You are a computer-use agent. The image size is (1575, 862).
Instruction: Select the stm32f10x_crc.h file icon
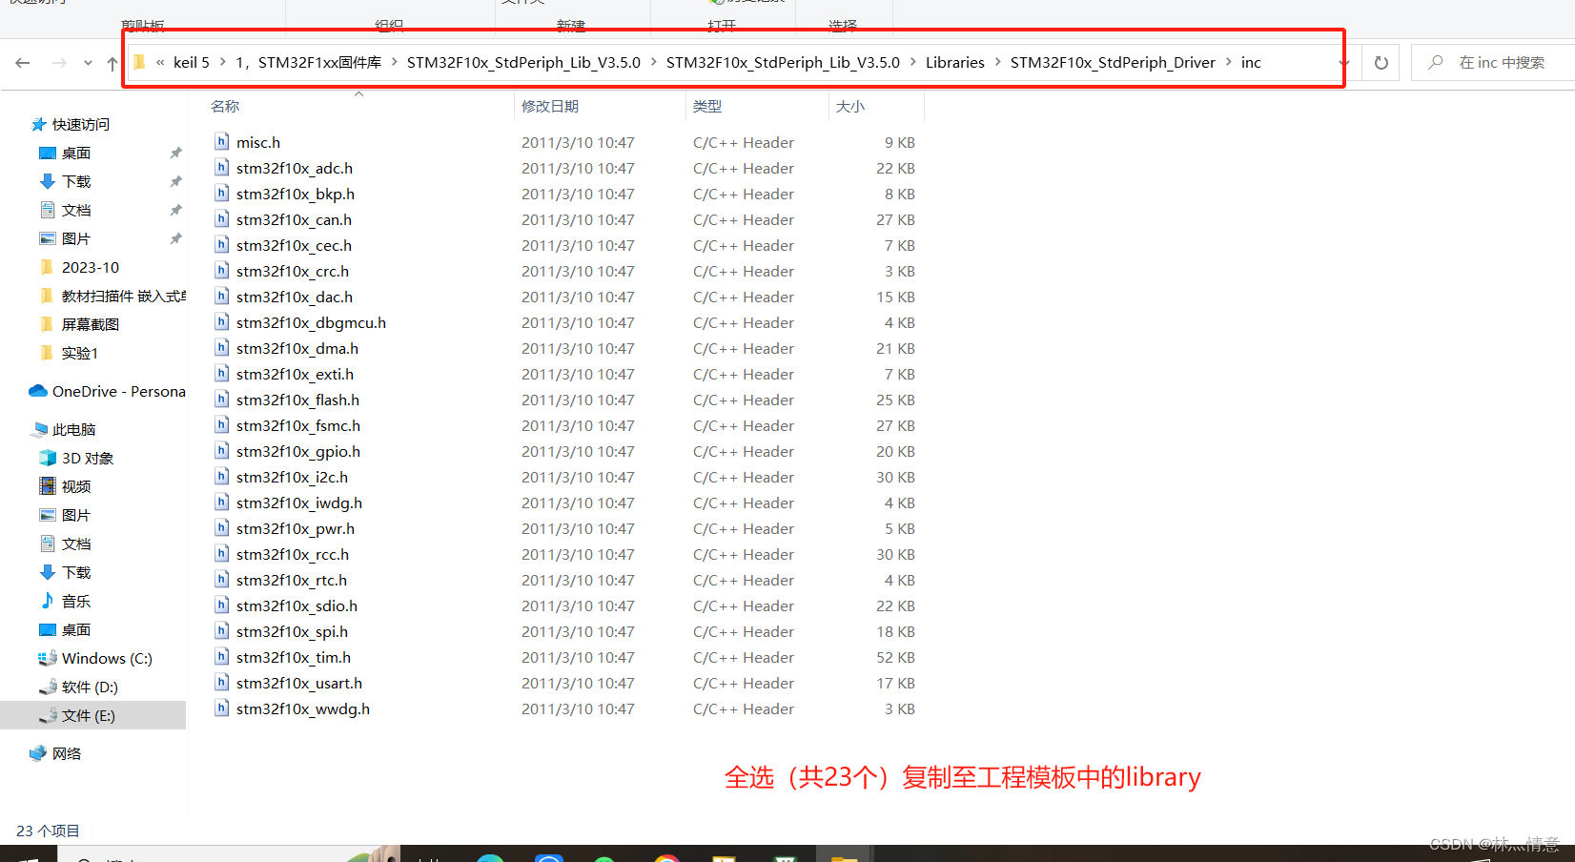pos(221,271)
